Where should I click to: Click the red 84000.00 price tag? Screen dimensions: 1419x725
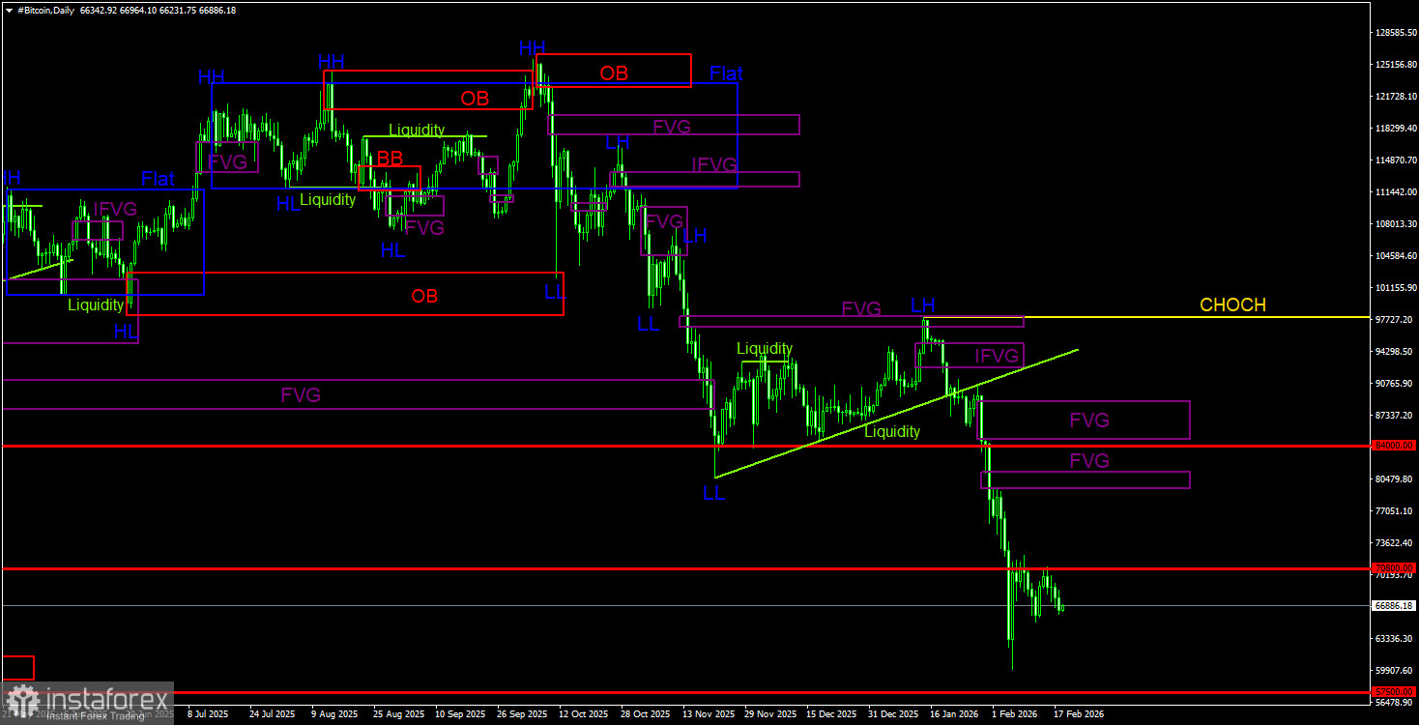coord(1395,446)
